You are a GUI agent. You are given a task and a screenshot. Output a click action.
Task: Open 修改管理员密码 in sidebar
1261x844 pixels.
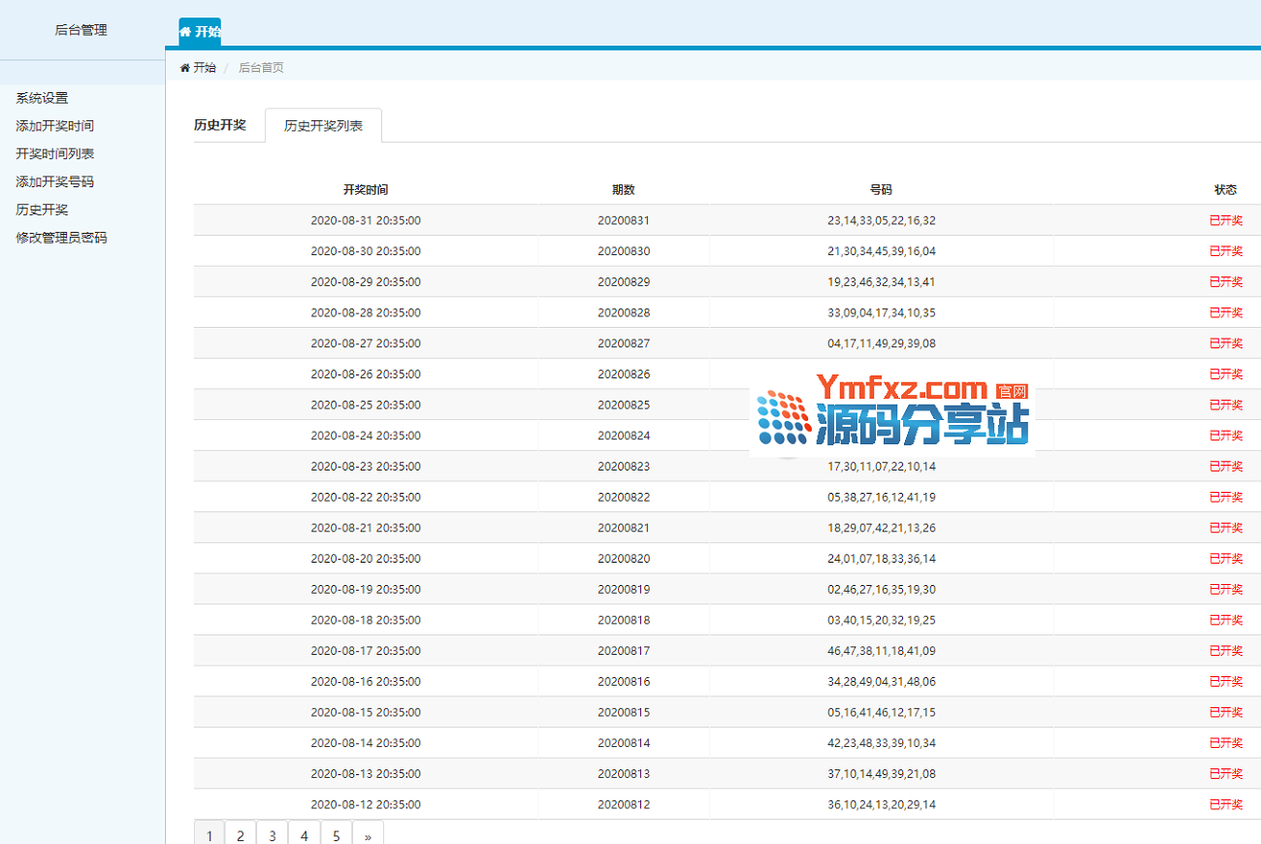point(61,238)
